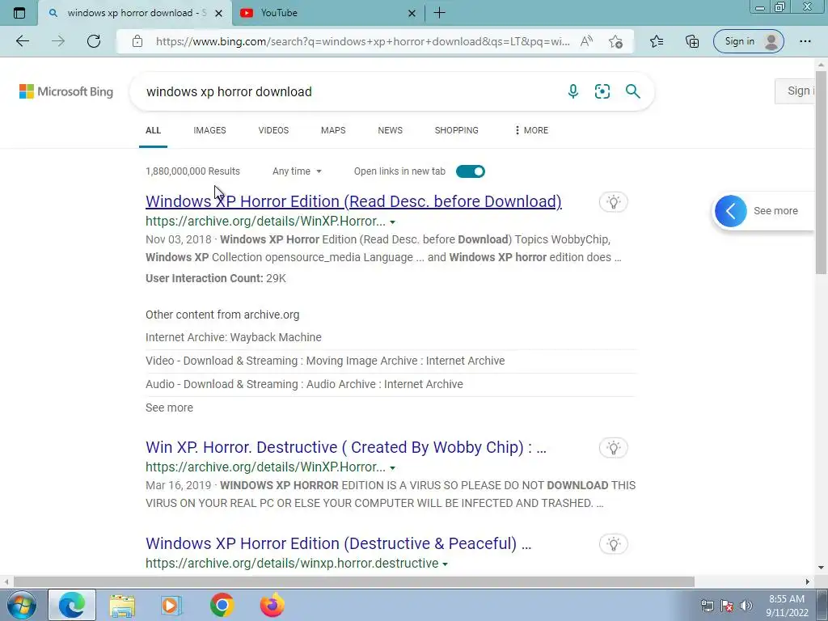Toggle Open links in new tab switch
This screenshot has height=621, width=828.
471,171
